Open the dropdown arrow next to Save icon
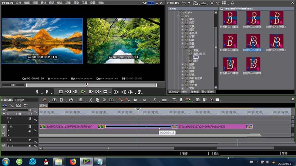Image resolution: width=296 pixels, height=166 pixels. (x=85, y=101)
